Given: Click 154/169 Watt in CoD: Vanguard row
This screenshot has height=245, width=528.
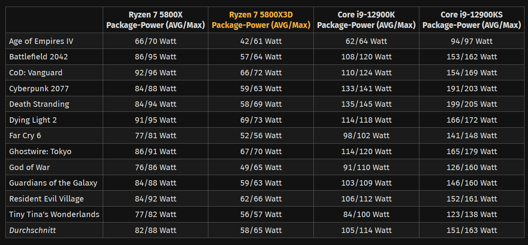Looking at the screenshot, I should (x=472, y=73).
